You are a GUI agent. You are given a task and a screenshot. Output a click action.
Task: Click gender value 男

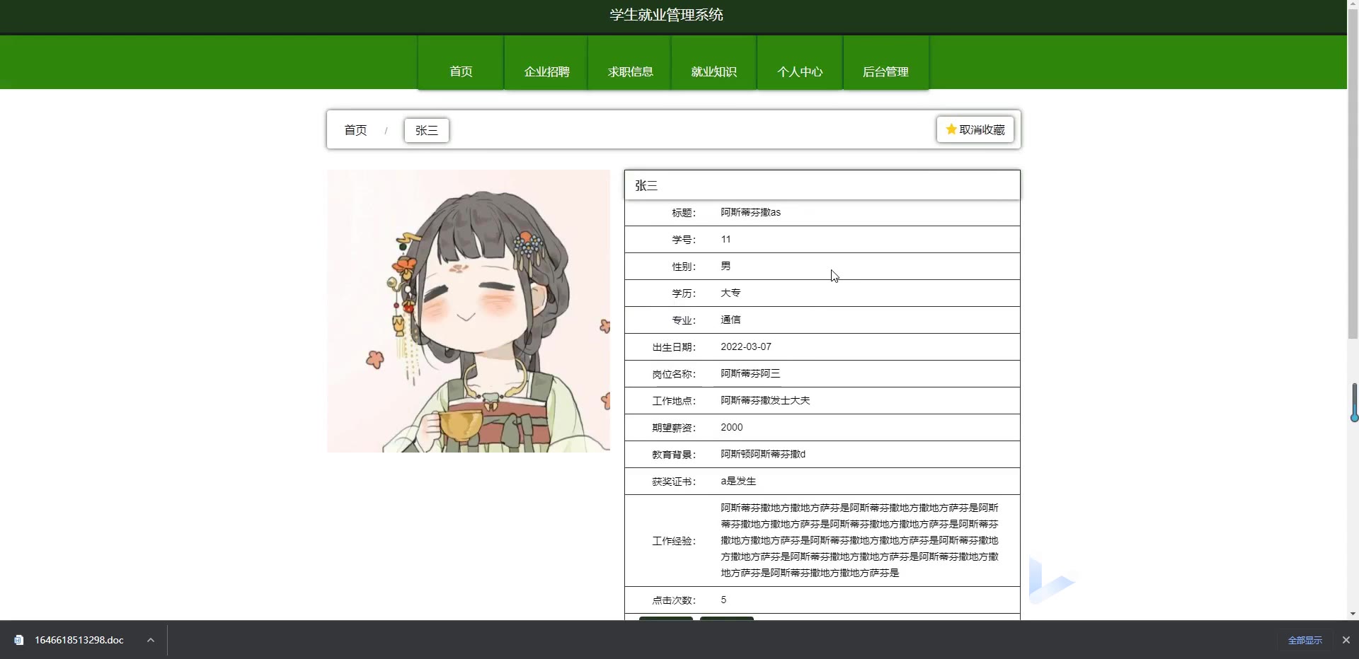coord(726,266)
